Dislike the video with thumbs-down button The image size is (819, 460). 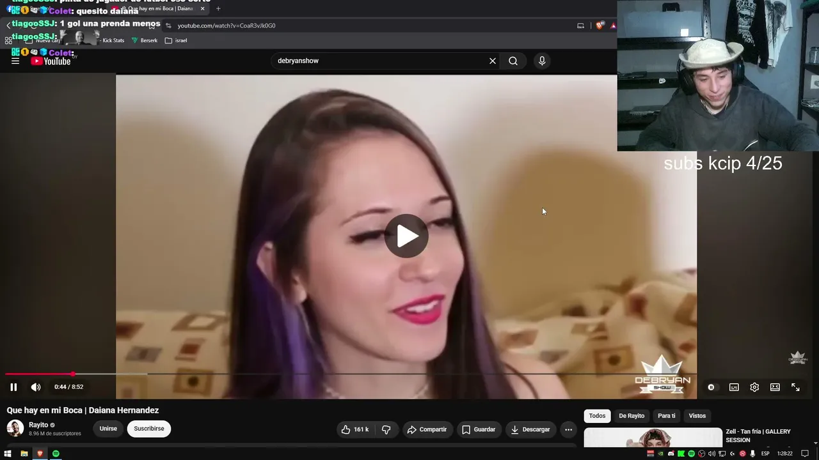(386, 429)
